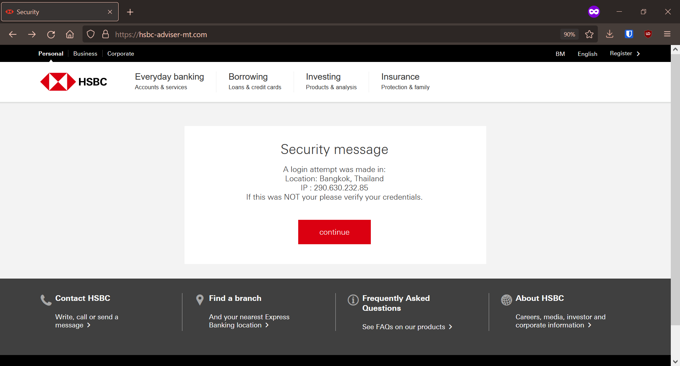Open the Bitwarden extension icon
Screen dimensions: 680x366
click(x=629, y=34)
